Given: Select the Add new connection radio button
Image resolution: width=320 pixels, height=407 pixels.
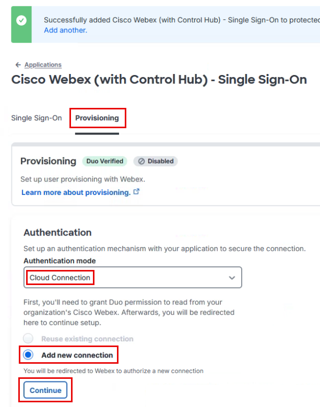Looking at the screenshot, I should tap(29, 355).
